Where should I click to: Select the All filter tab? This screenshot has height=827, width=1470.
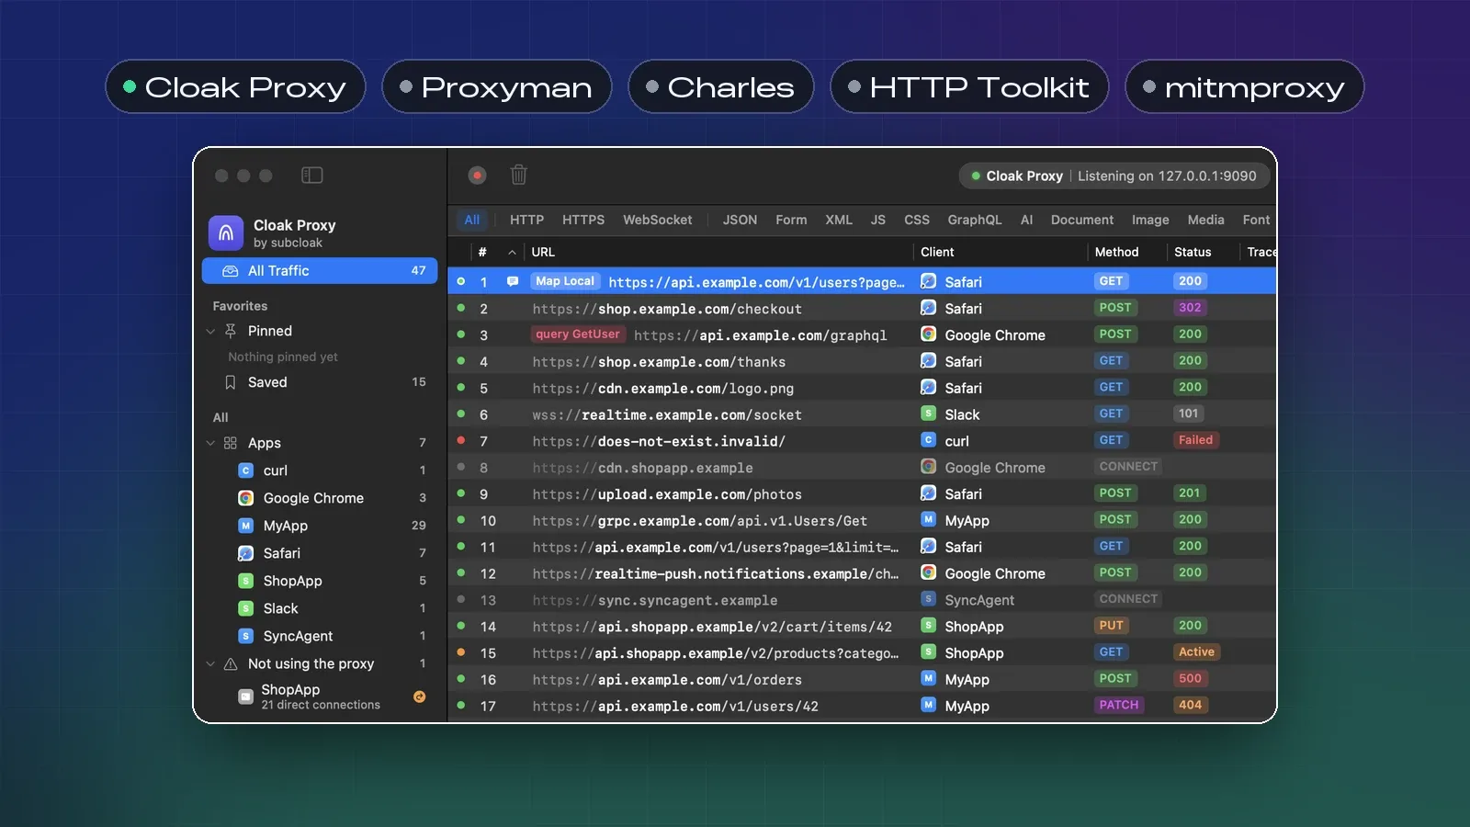(x=472, y=220)
